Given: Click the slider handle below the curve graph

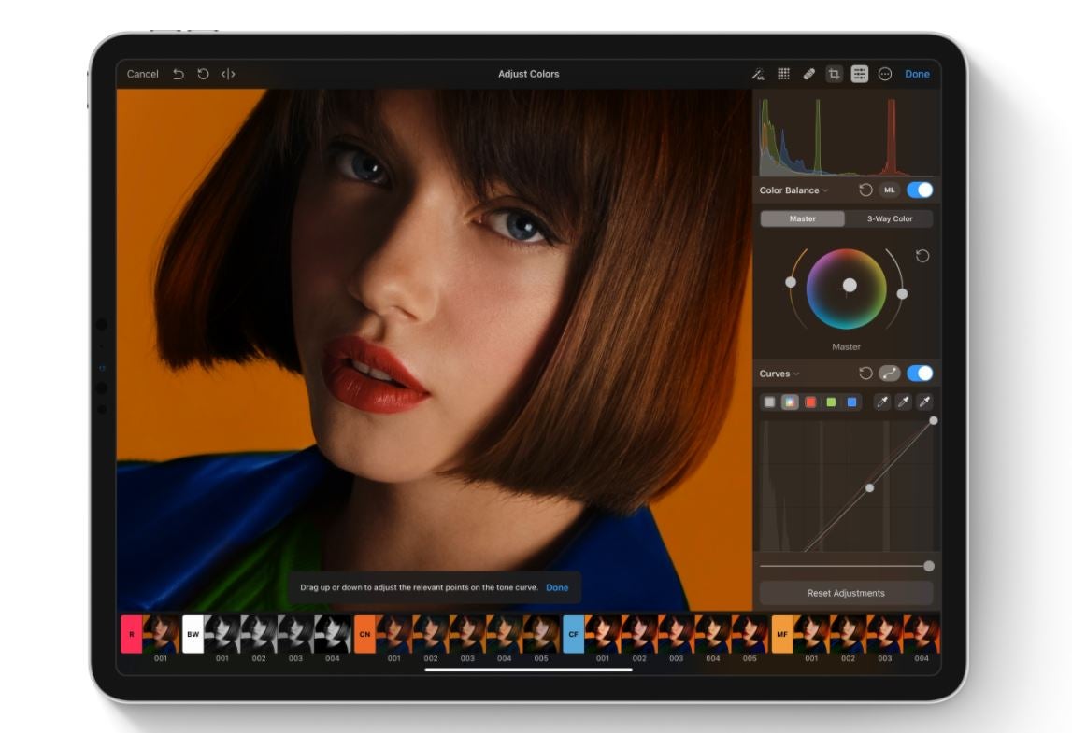Looking at the screenshot, I should (928, 566).
